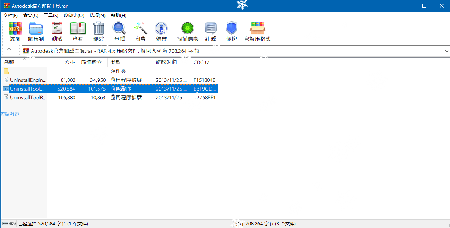Open the 工具(S) menu
This screenshot has width=450, height=228.
click(x=51, y=16)
